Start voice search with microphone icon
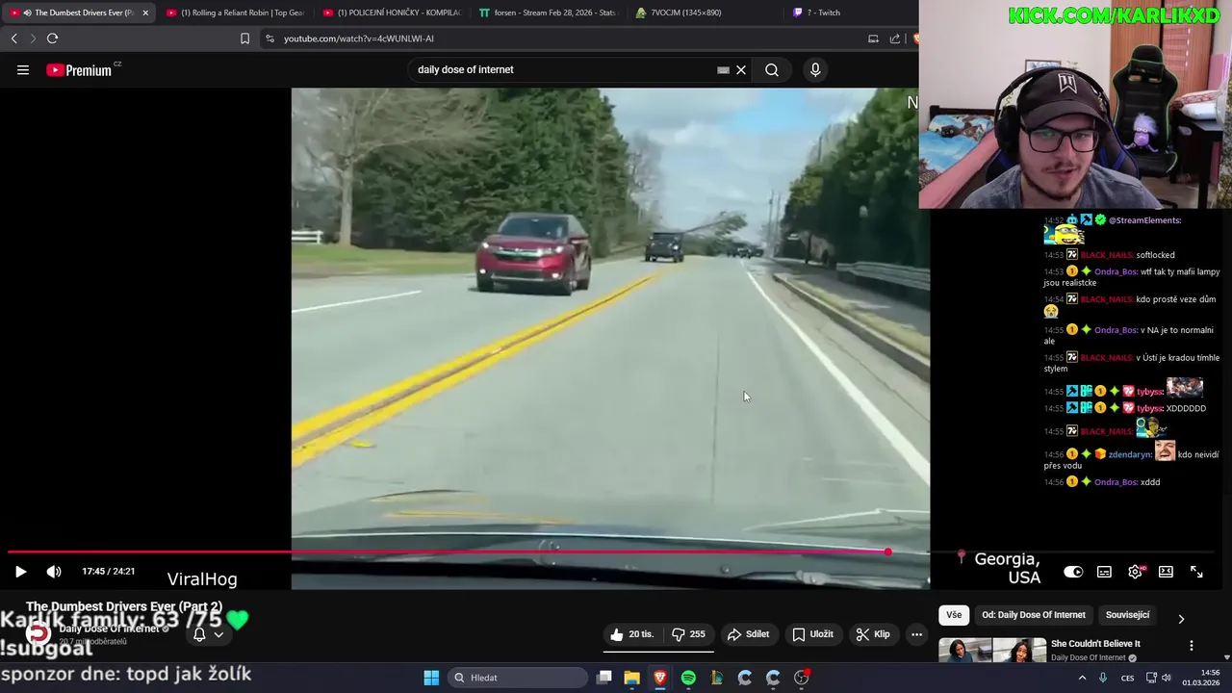 [x=815, y=70]
